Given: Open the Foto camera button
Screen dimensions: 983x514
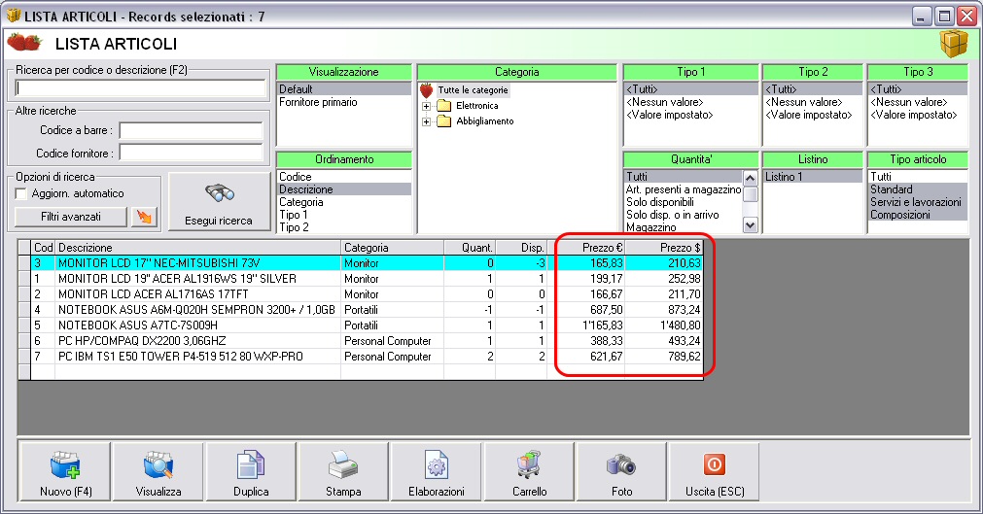Looking at the screenshot, I should pos(622,471).
